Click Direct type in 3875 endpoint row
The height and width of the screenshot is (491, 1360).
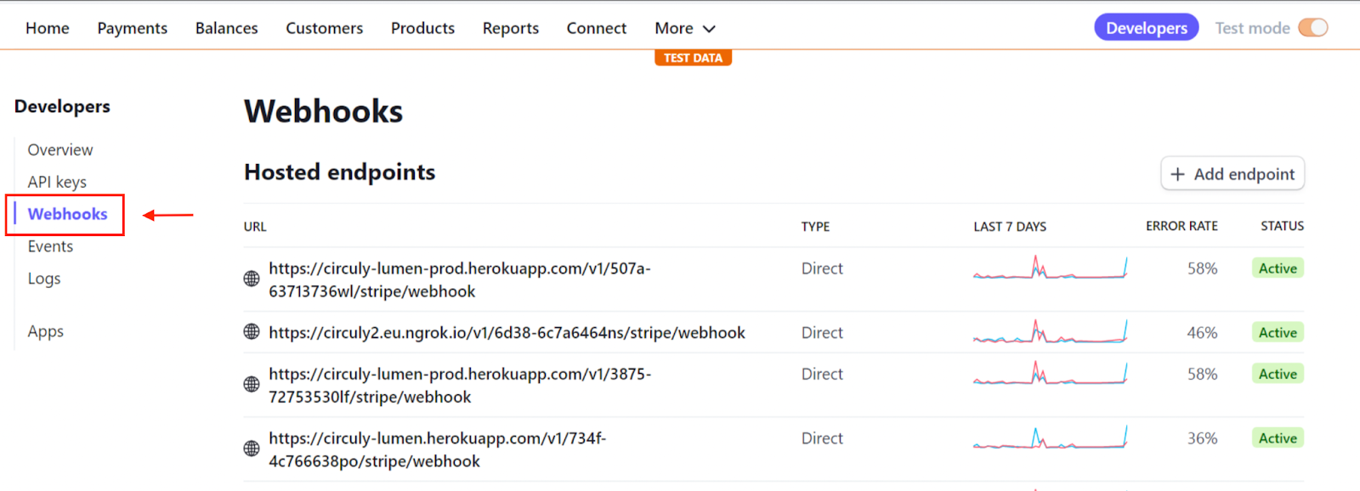pyautogui.click(x=822, y=374)
